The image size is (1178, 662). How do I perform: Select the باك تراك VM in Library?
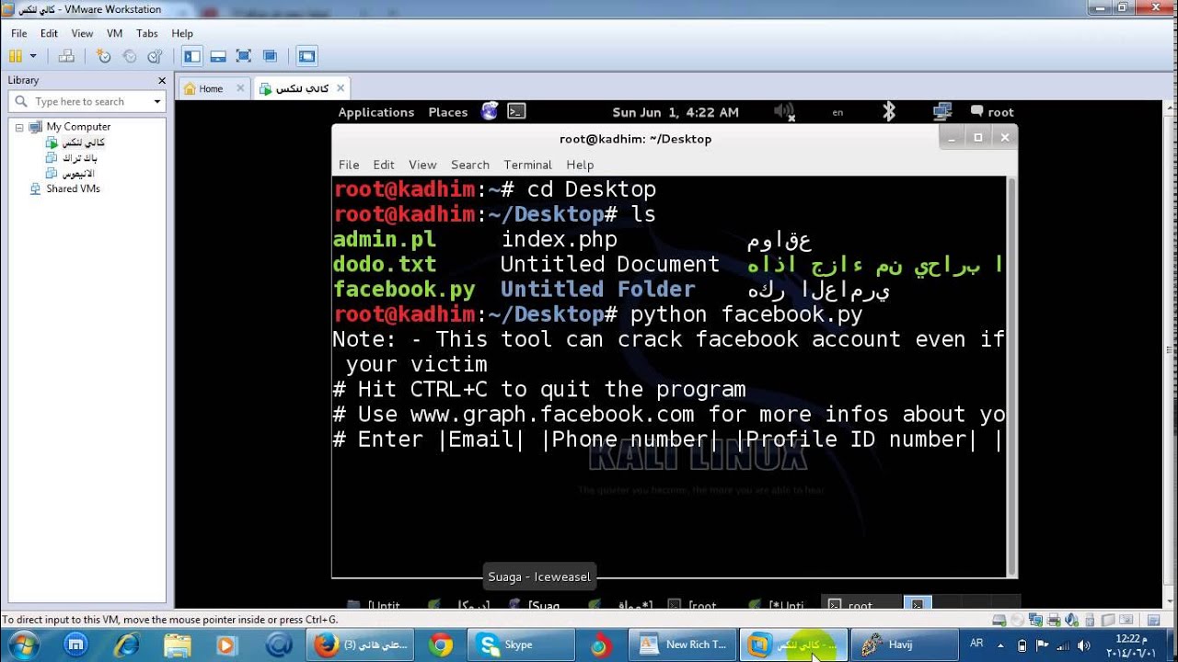point(79,158)
